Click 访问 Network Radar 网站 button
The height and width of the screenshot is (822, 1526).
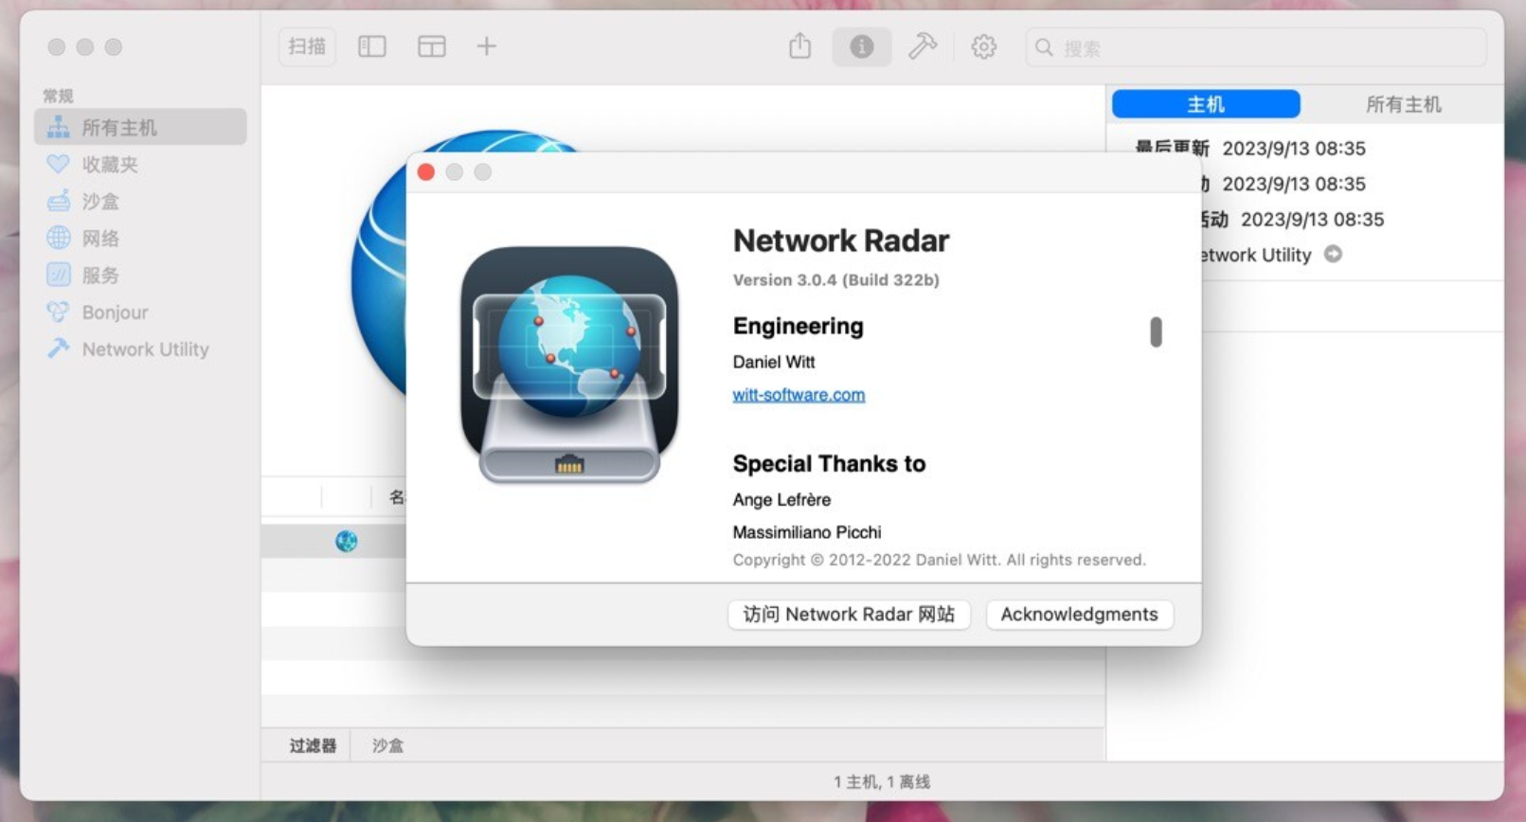click(x=849, y=614)
